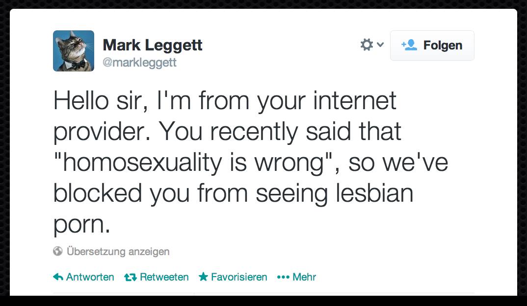Viewport: 527px width, 306px height.
Task: Click the @markleggett handle
Action: pos(139,63)
